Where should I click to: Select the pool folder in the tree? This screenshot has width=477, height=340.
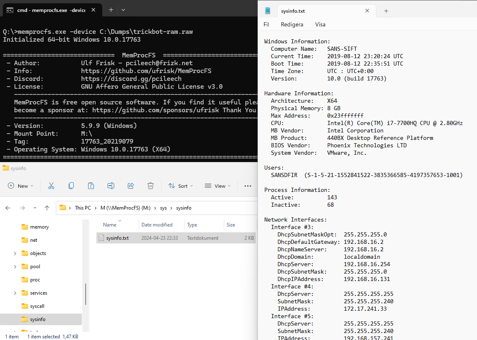point(35,267)
